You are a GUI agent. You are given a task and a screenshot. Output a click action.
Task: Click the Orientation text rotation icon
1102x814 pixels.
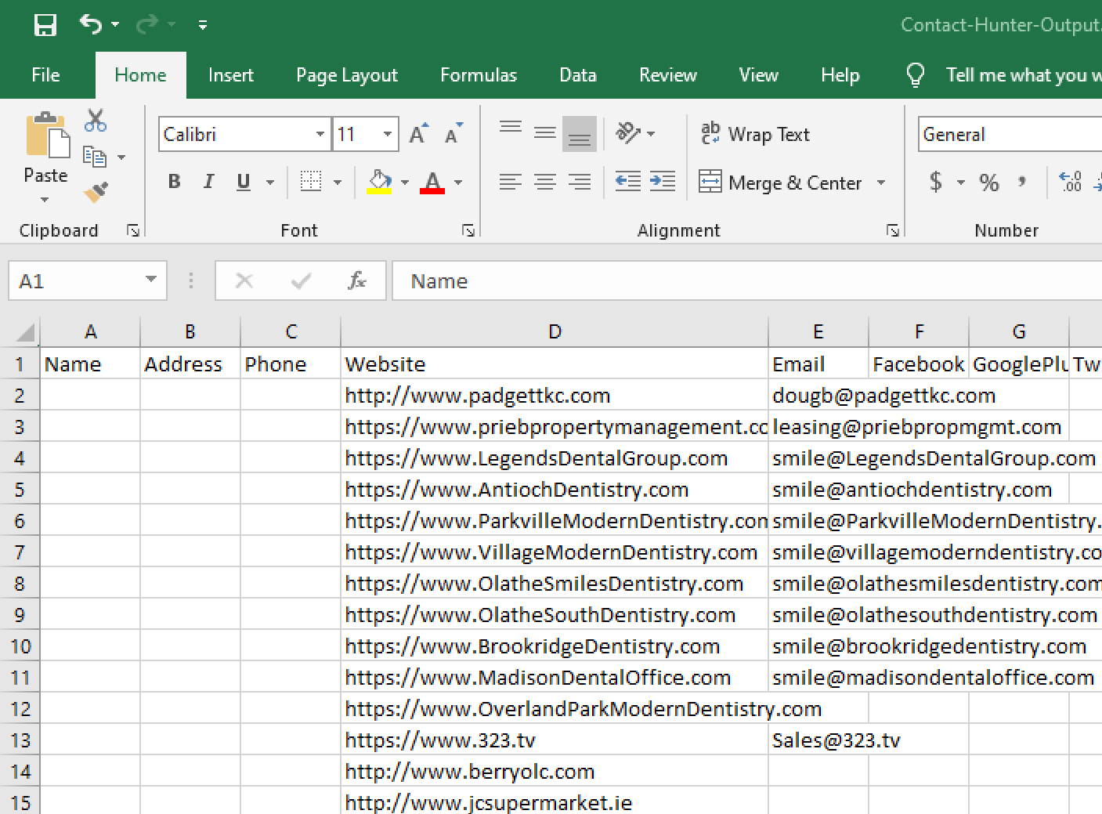coord(628,133)
